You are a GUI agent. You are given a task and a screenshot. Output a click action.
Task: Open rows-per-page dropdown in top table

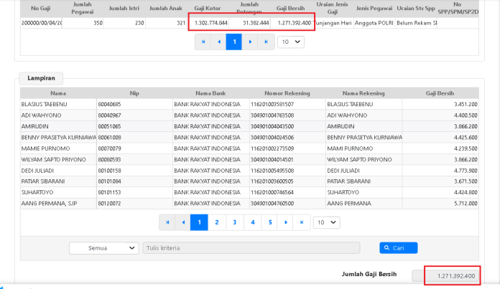point(290,42)
